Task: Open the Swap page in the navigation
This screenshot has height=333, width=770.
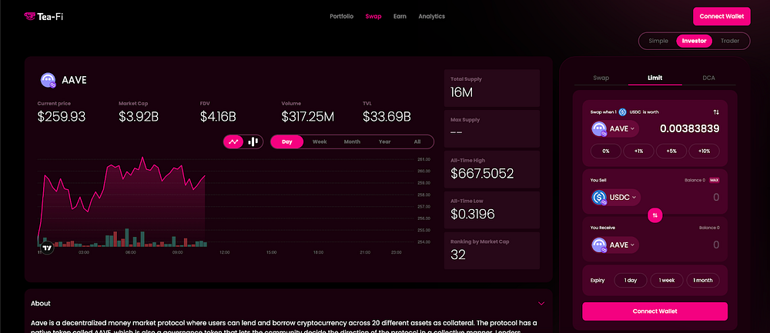Action: [373, 16]
